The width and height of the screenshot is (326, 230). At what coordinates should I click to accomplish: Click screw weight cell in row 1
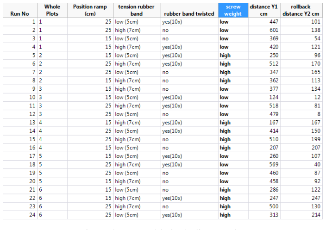coord(233,22)
